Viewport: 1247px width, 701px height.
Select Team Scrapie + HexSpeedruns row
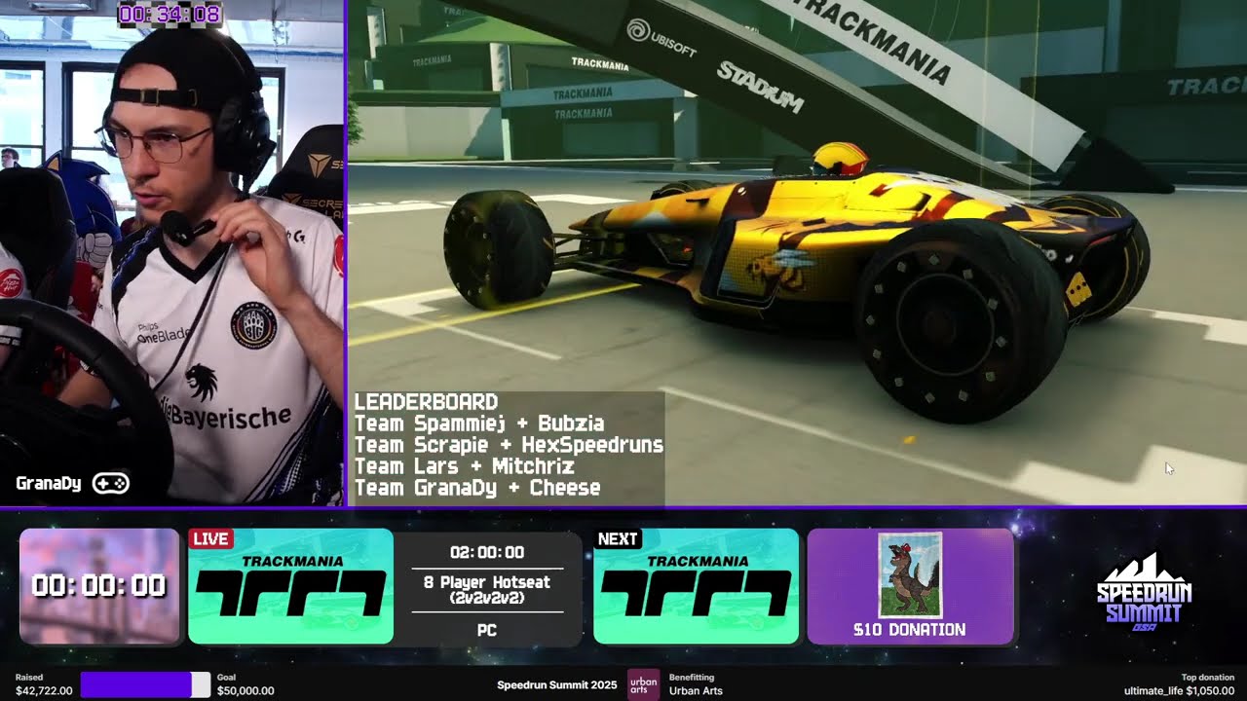coord(509,445)
